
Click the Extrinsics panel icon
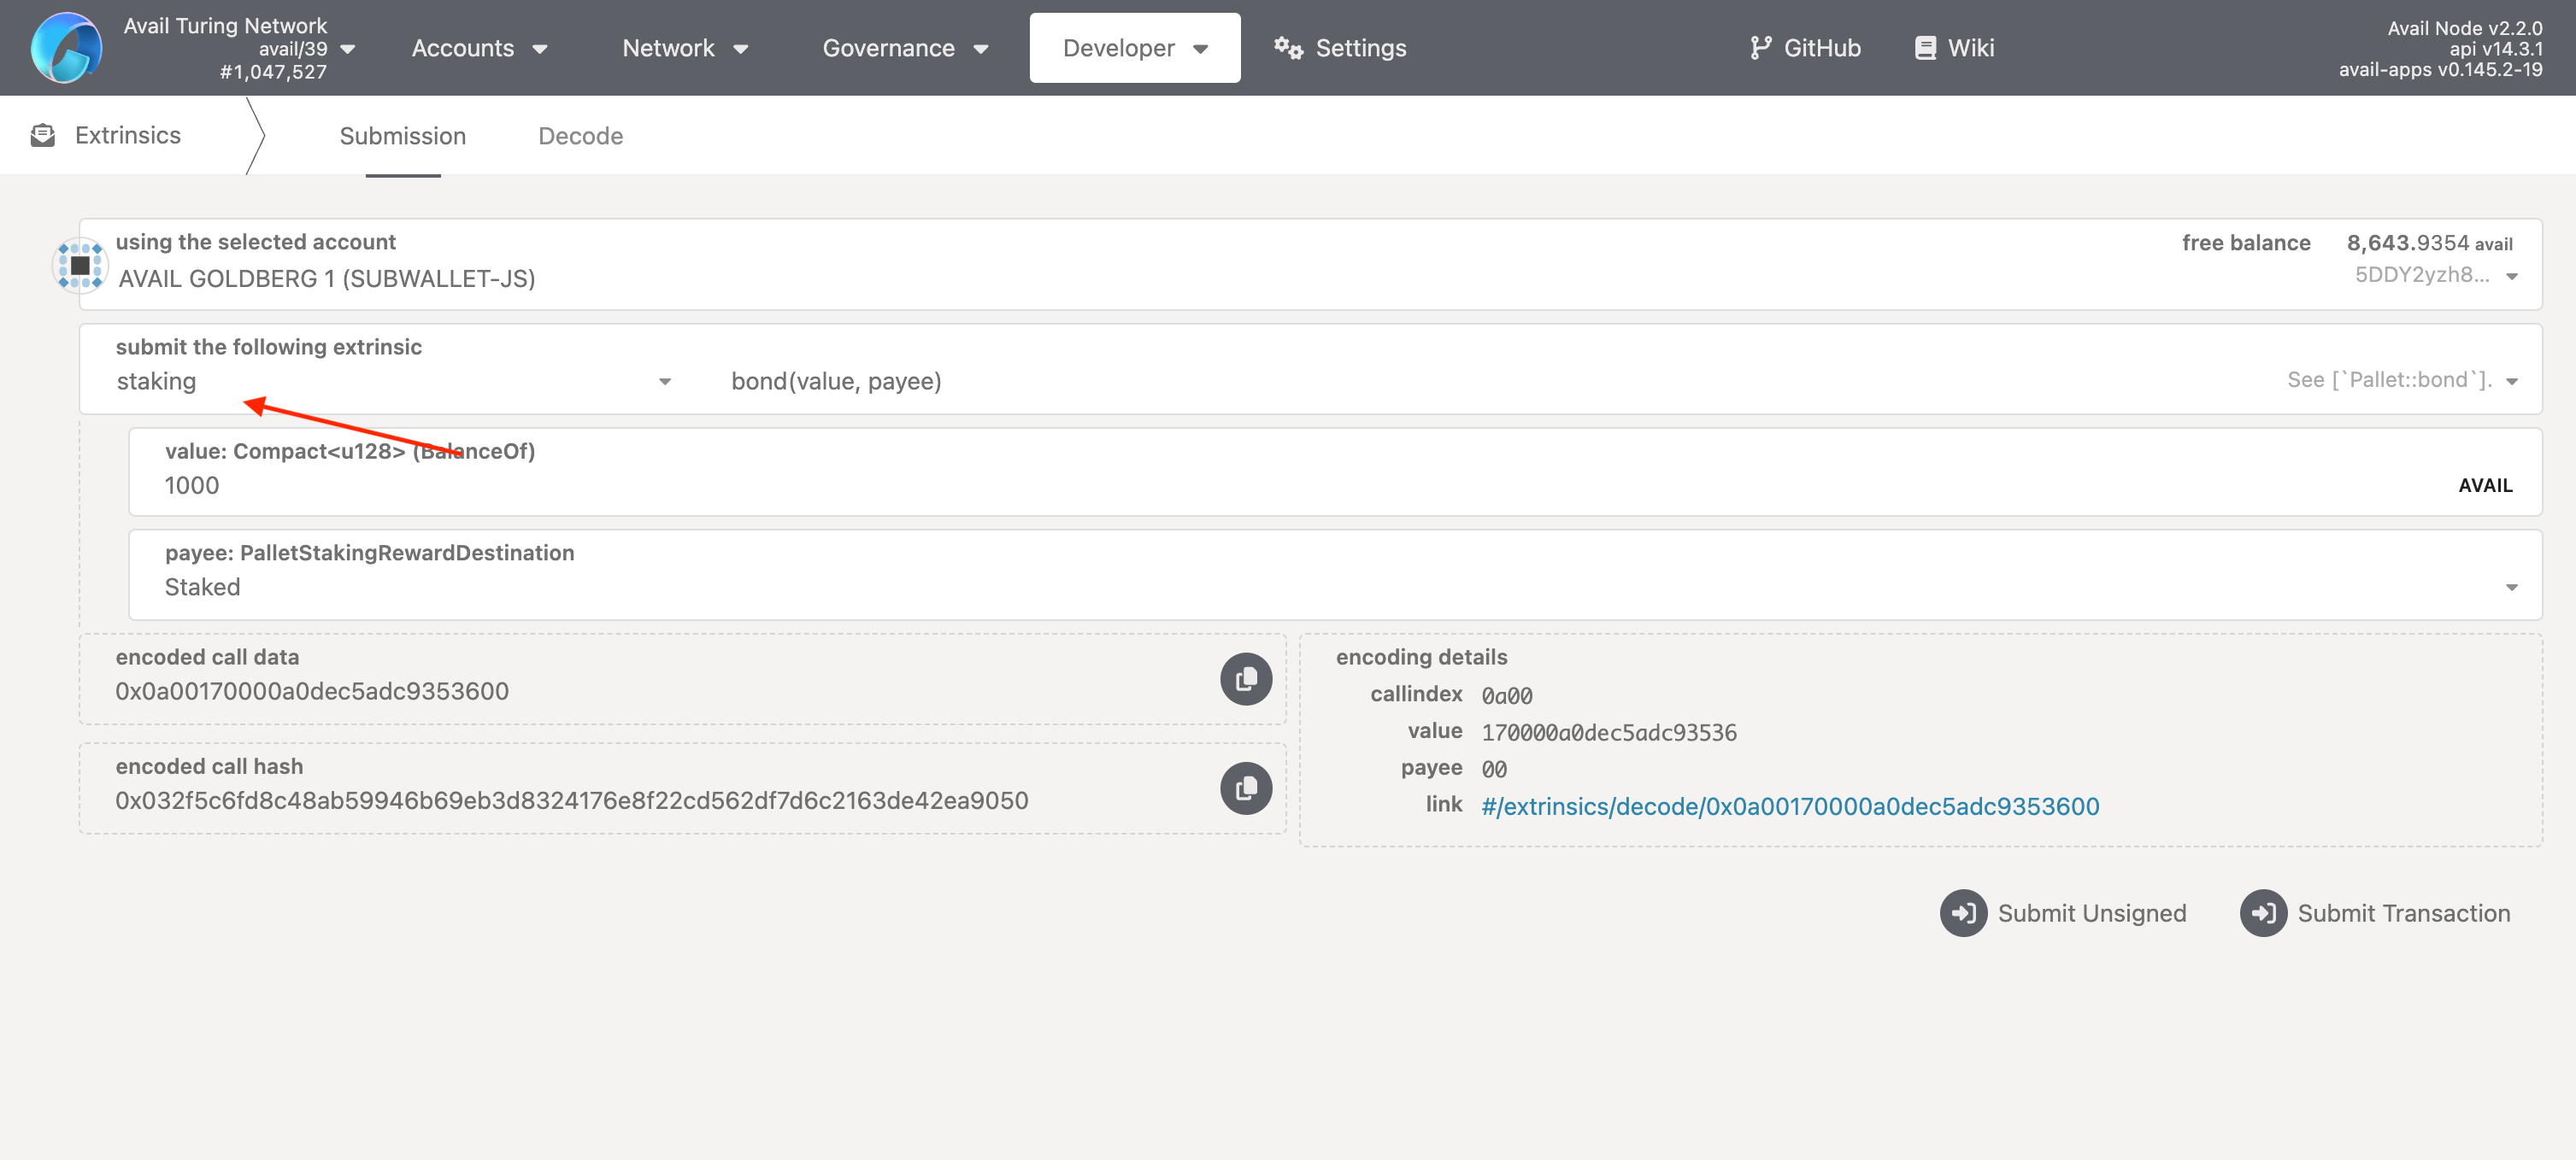43,135
